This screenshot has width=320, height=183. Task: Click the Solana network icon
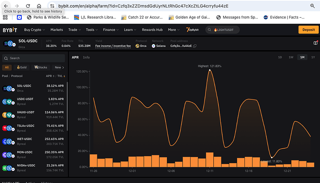click(x=154, y=46)
